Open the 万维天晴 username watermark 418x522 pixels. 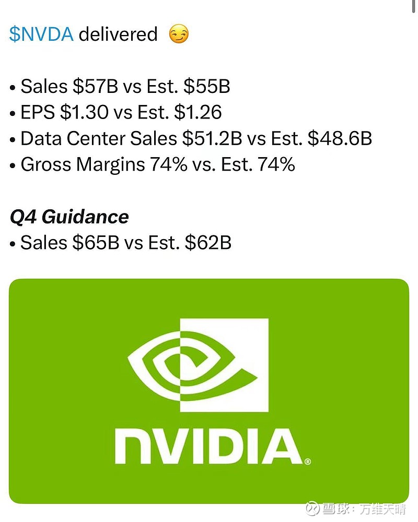click(382, 509)
